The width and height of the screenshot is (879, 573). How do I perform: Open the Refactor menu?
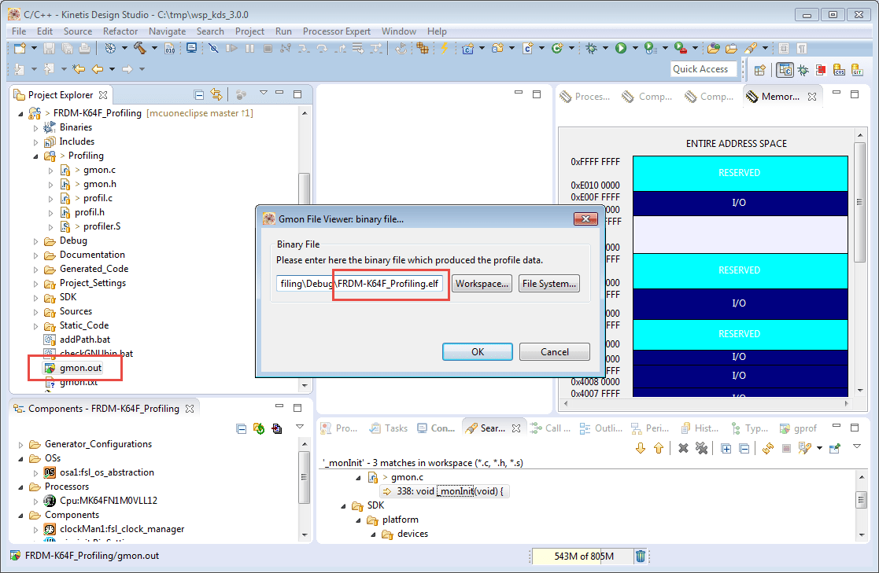coord(120,31)
